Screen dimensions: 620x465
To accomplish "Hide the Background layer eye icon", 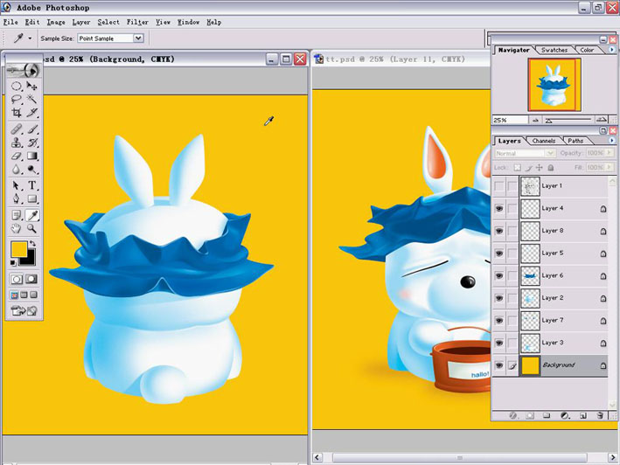I will tap(499, 365).
